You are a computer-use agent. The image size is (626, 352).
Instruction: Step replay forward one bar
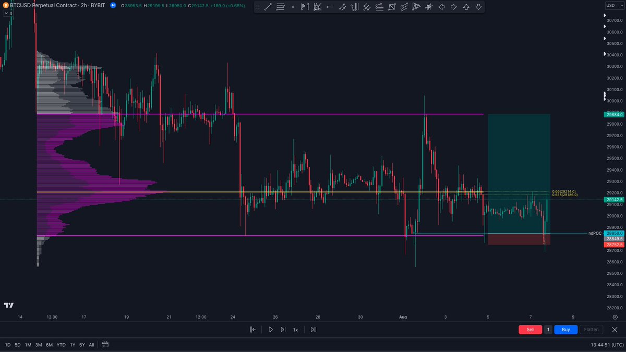(x=283, y=330)
